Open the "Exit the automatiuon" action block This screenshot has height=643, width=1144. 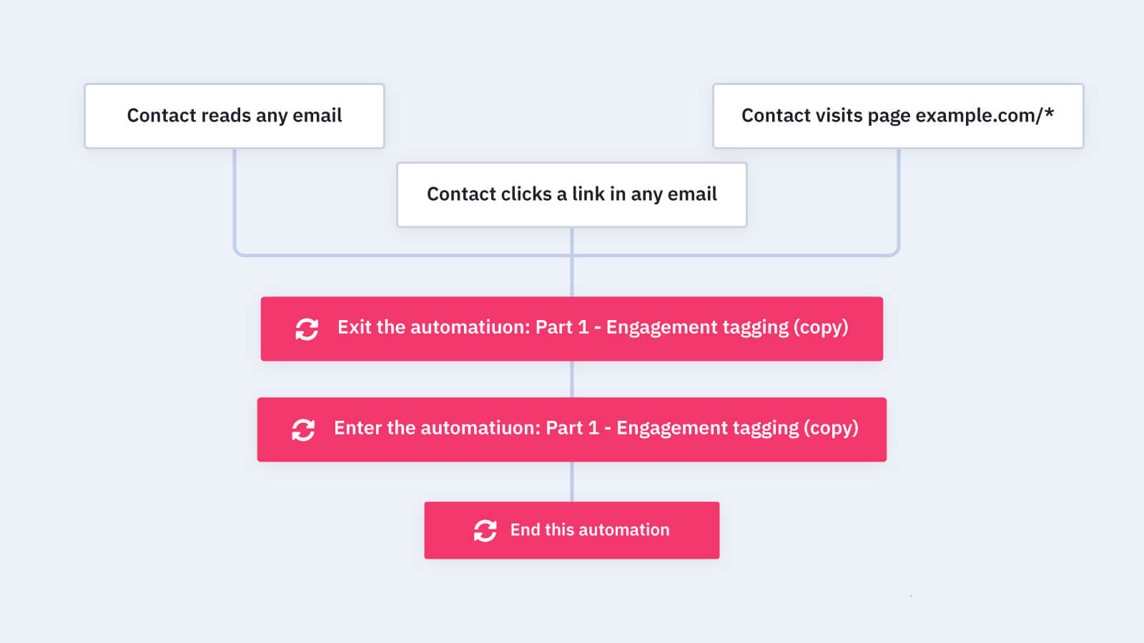[571, 329]
